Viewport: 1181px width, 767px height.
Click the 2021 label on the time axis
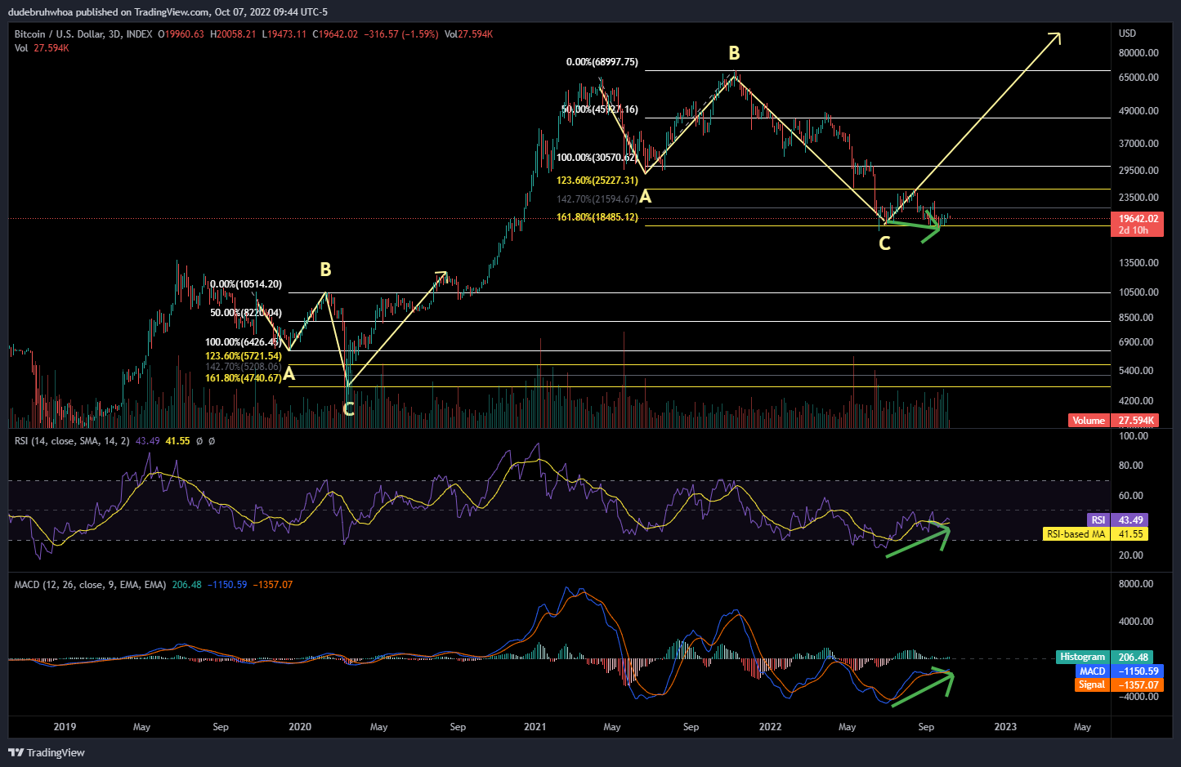[535, 727]
